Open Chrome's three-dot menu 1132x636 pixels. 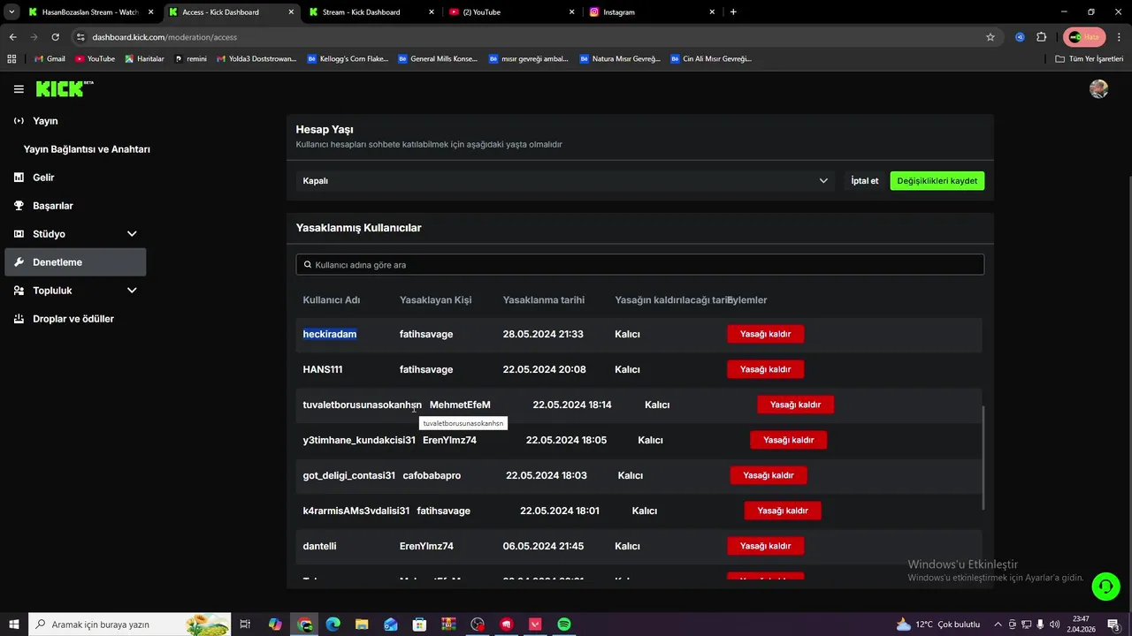pyautogui.click(x=1119, y=37)
